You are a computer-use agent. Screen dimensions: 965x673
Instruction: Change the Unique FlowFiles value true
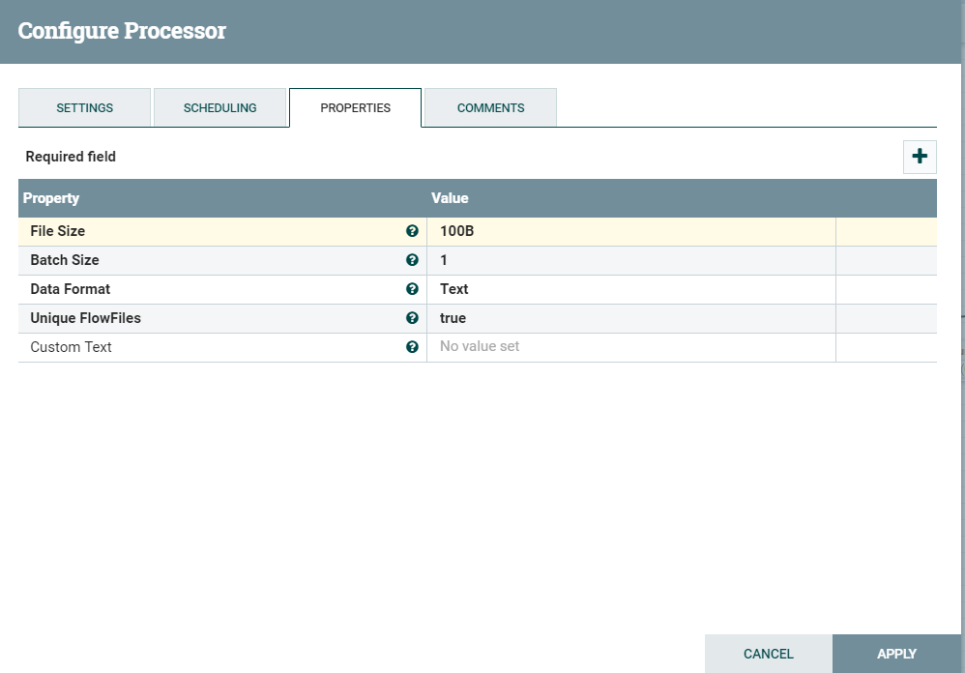tap(631, 318)
